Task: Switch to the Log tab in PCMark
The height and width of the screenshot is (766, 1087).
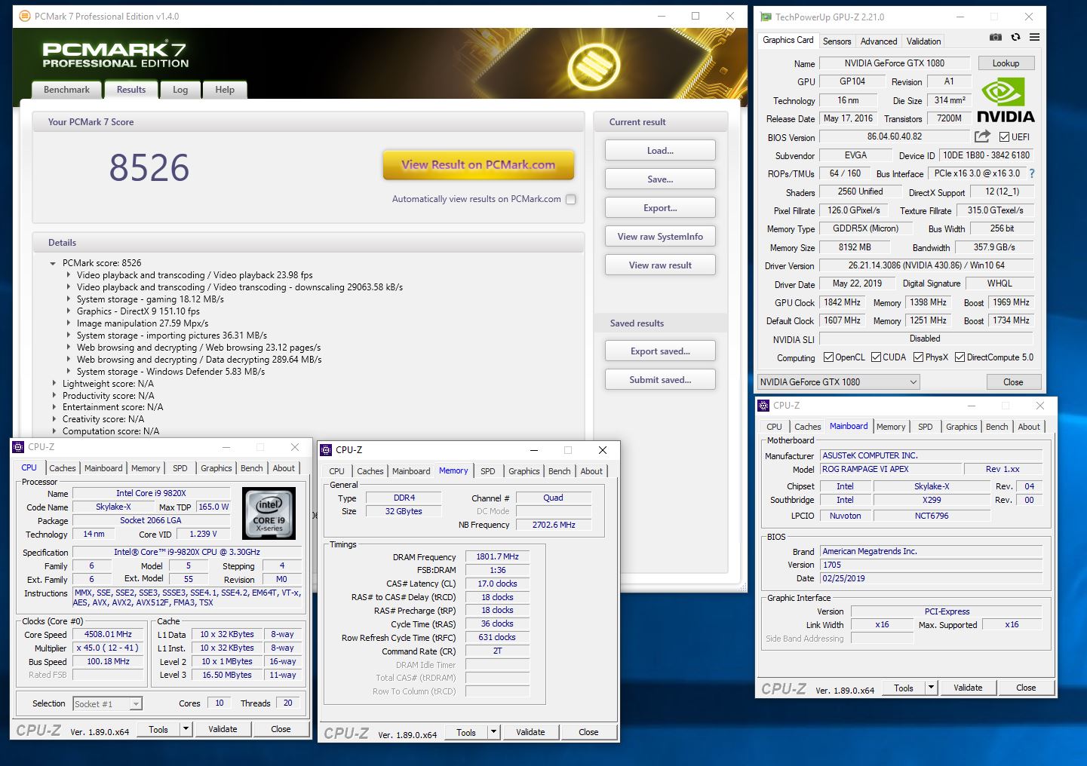Action: coord(180,90)
